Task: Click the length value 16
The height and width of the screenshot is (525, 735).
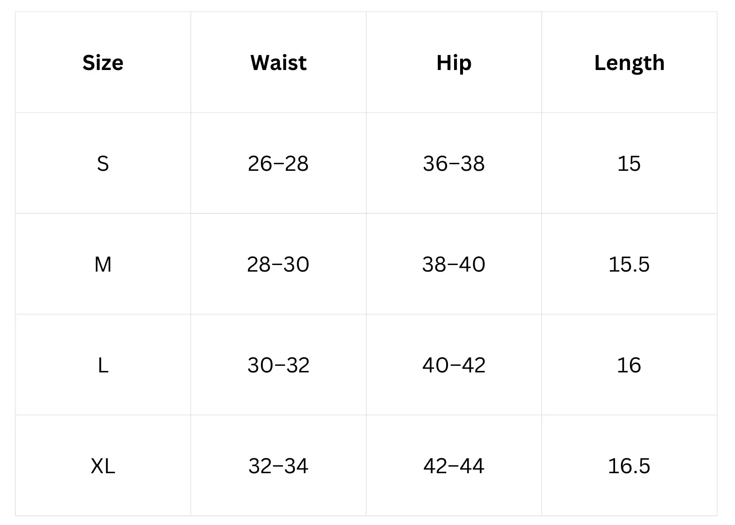Action: pos(629,365)
